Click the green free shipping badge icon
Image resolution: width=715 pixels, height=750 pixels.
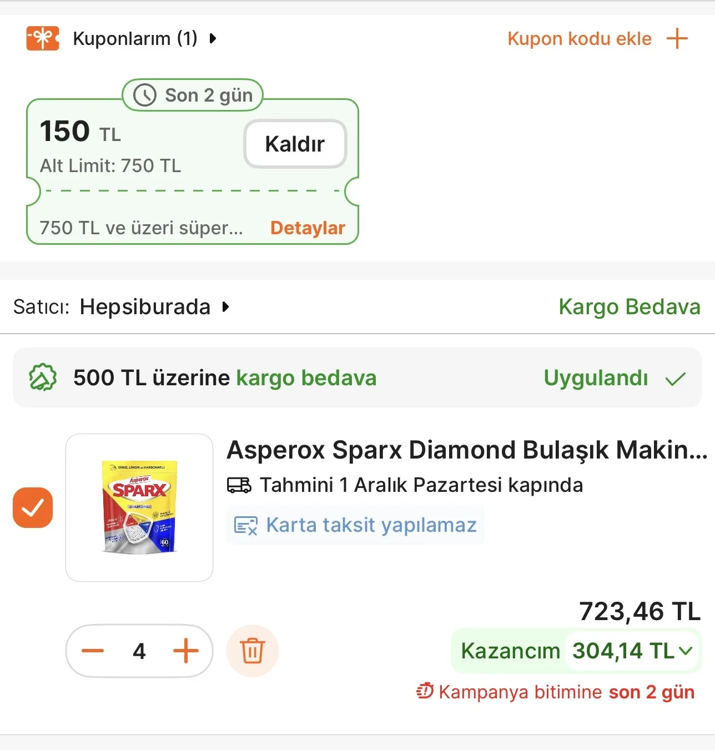tap(43, 378)
